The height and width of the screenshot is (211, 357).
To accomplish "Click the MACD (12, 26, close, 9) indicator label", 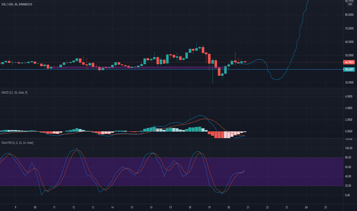I will 14,92.
